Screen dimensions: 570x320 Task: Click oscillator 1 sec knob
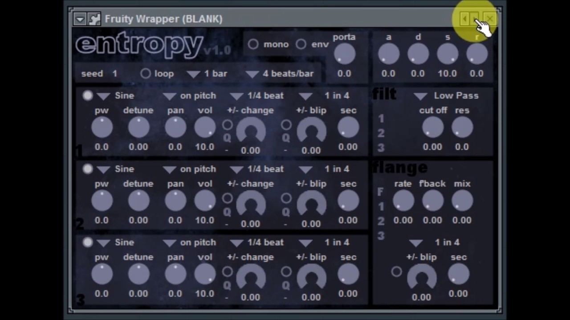pyautogui.click(x=348, y=128)
